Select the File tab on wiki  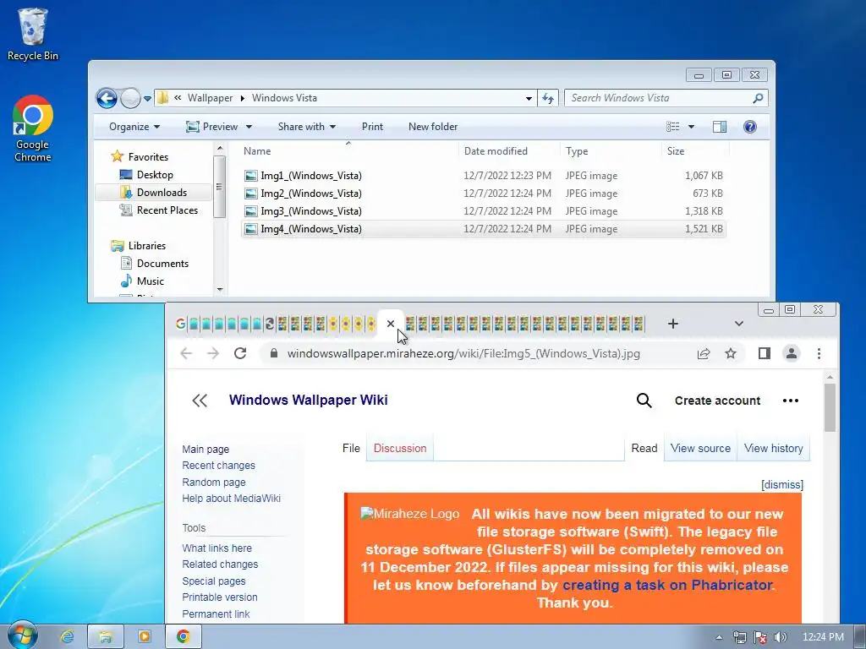pos(351,448)
